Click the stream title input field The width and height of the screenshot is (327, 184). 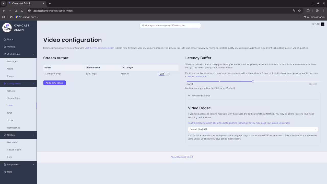(170, 25)
